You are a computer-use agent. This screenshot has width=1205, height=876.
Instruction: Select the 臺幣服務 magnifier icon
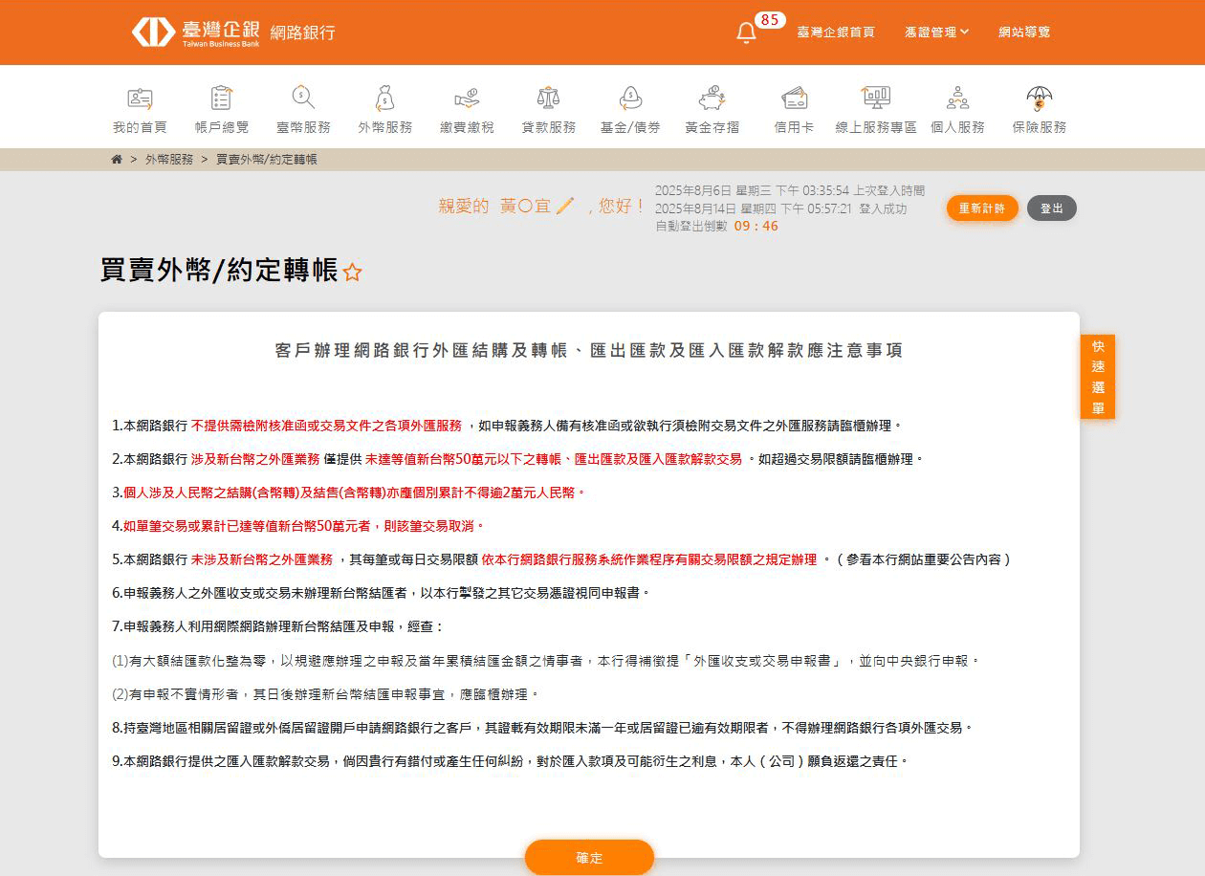tap(303, 98)
